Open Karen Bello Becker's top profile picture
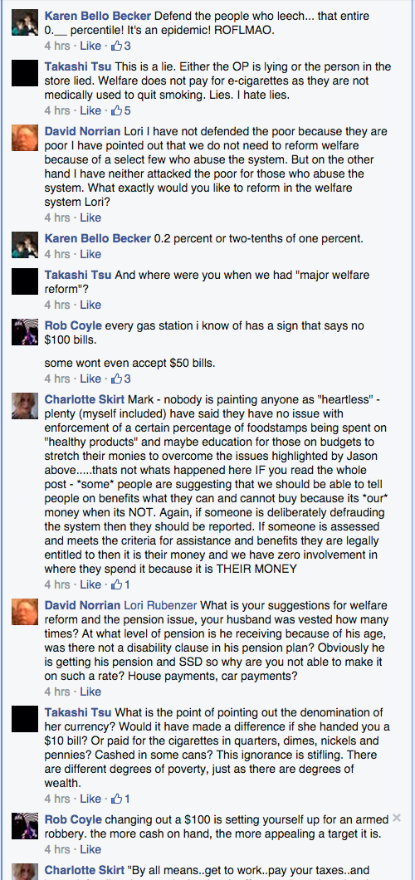The width and height of the screenshot is (415, 880). (x=25, y=23)
